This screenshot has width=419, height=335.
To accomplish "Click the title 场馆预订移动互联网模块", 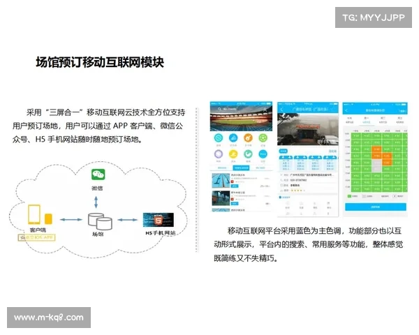I will click(100, 62).
